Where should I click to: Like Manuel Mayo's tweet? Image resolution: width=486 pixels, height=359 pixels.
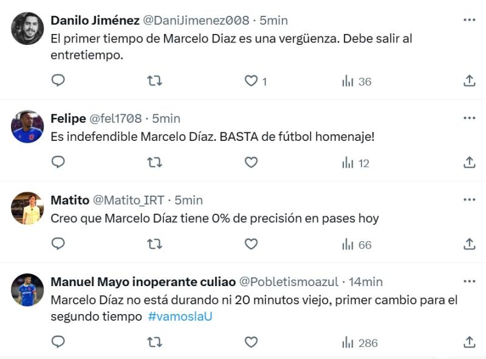250,341
